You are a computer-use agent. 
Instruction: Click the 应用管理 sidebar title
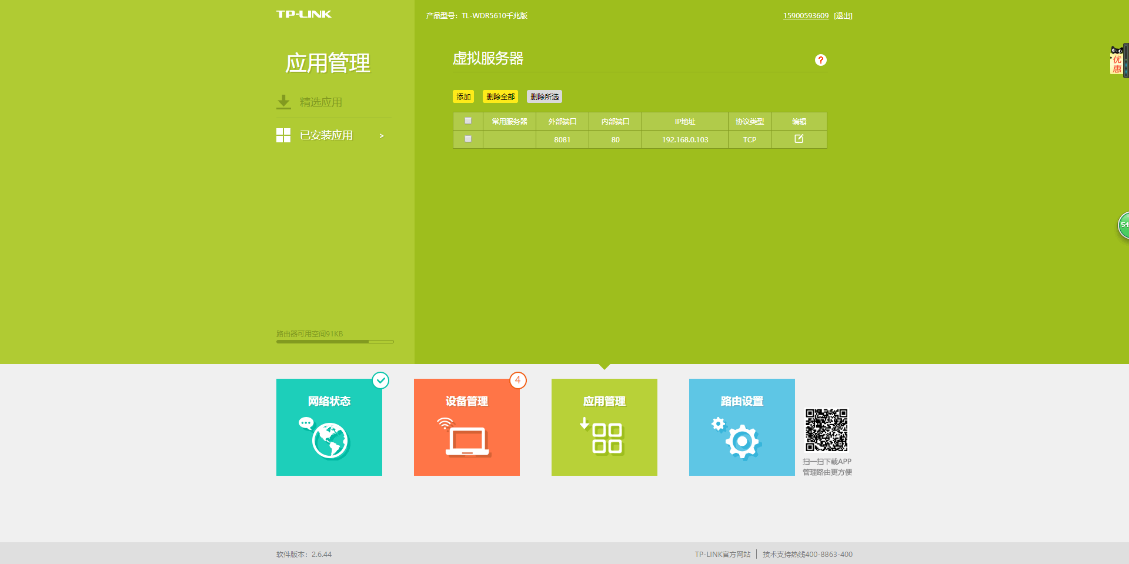[328, 63]
